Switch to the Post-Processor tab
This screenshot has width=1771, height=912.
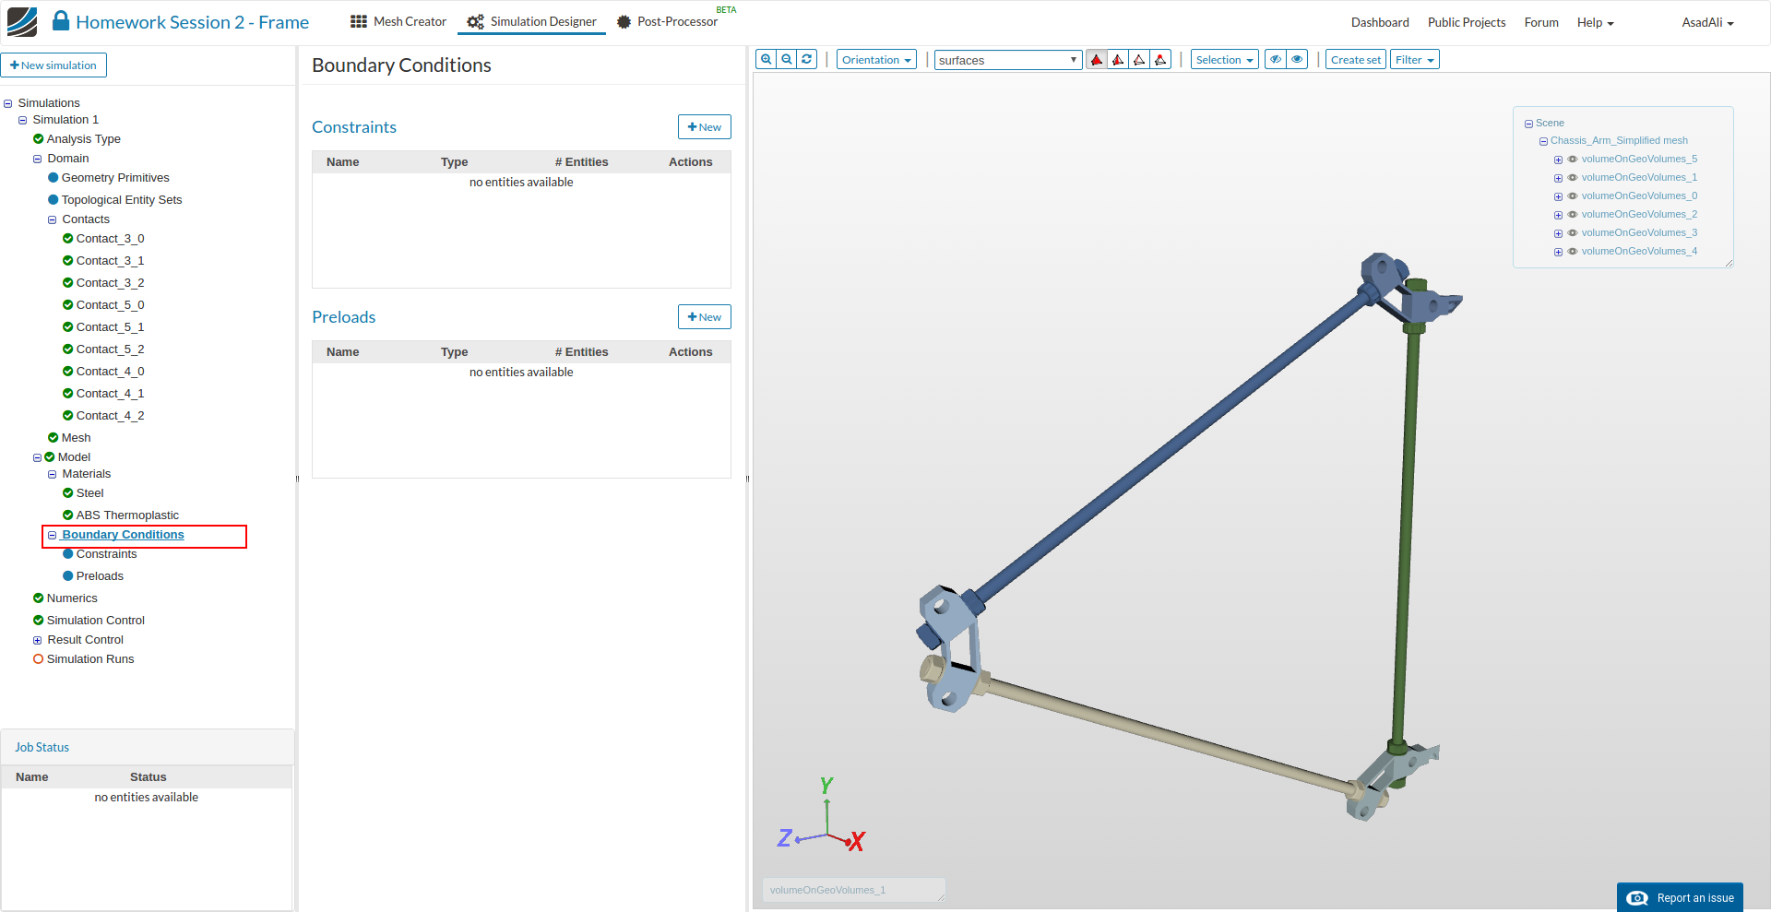point(668,21)
